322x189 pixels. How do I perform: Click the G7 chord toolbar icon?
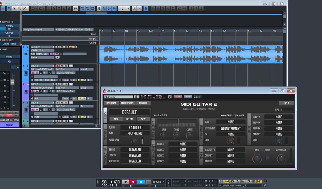114,8
